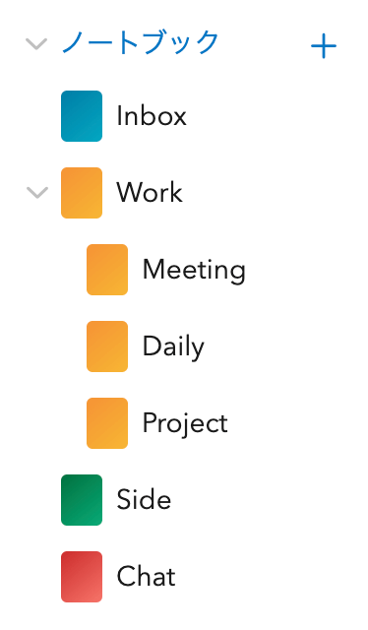Click the orange Work notebook icon
The image size is (368, 630).
click(x=82, y=193)
